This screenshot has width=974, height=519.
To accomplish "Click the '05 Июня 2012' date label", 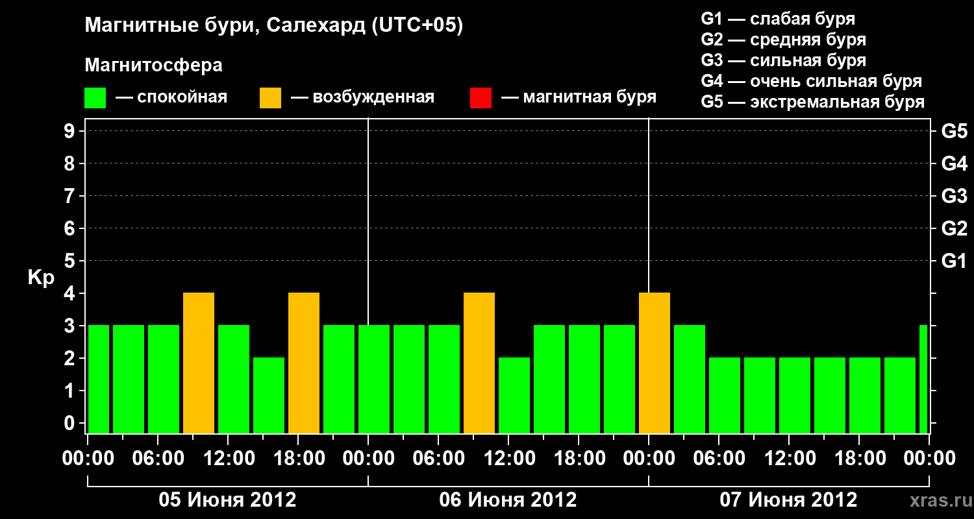I will click(228, 500).
